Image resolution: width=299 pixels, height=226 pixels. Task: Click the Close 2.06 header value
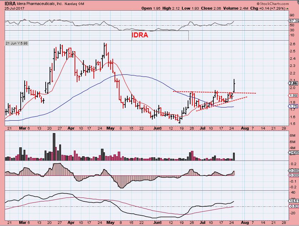(212, 9)
